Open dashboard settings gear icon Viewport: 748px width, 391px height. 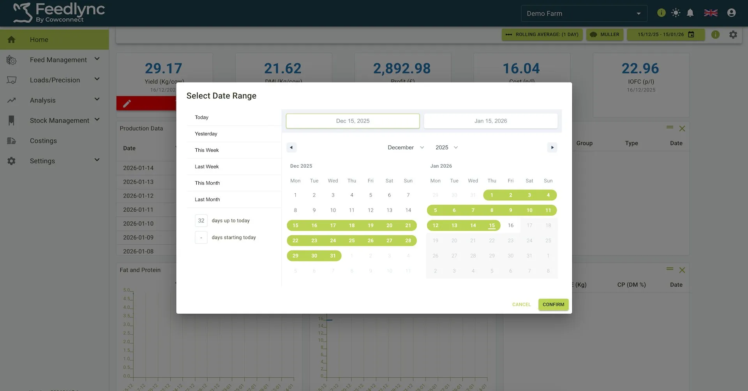click(x=733, y=35)
